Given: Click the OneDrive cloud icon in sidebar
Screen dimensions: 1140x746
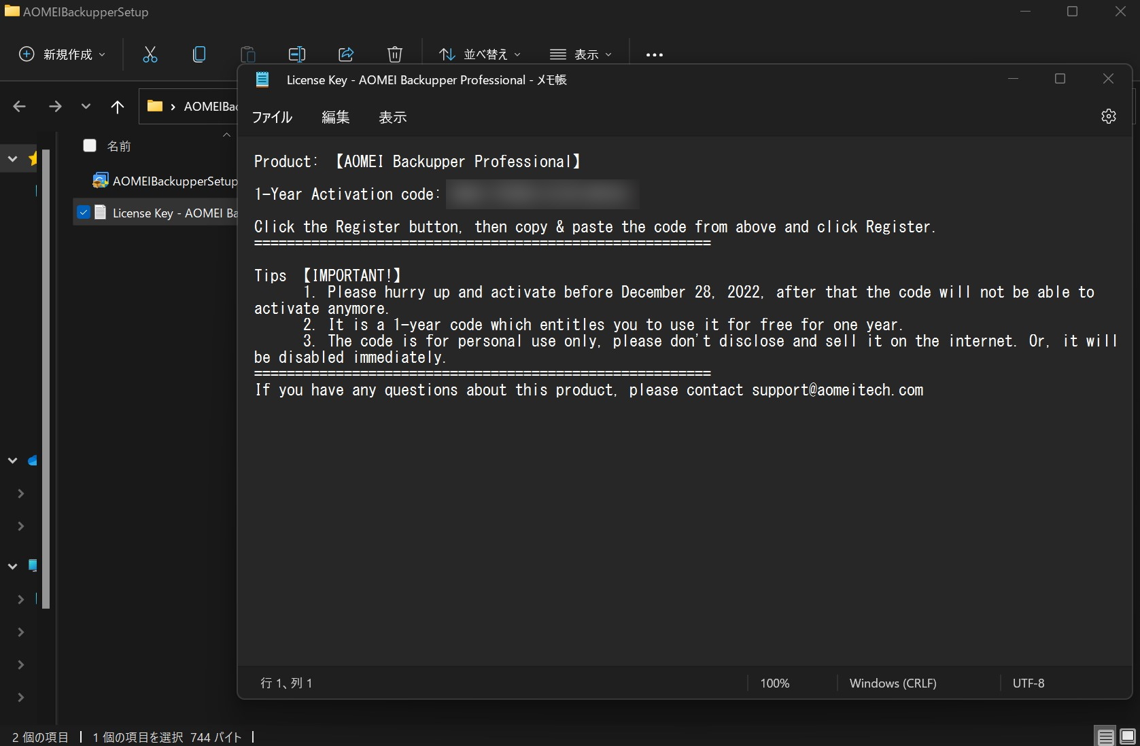Looking at the screenshot, I should tap(33, 461).
